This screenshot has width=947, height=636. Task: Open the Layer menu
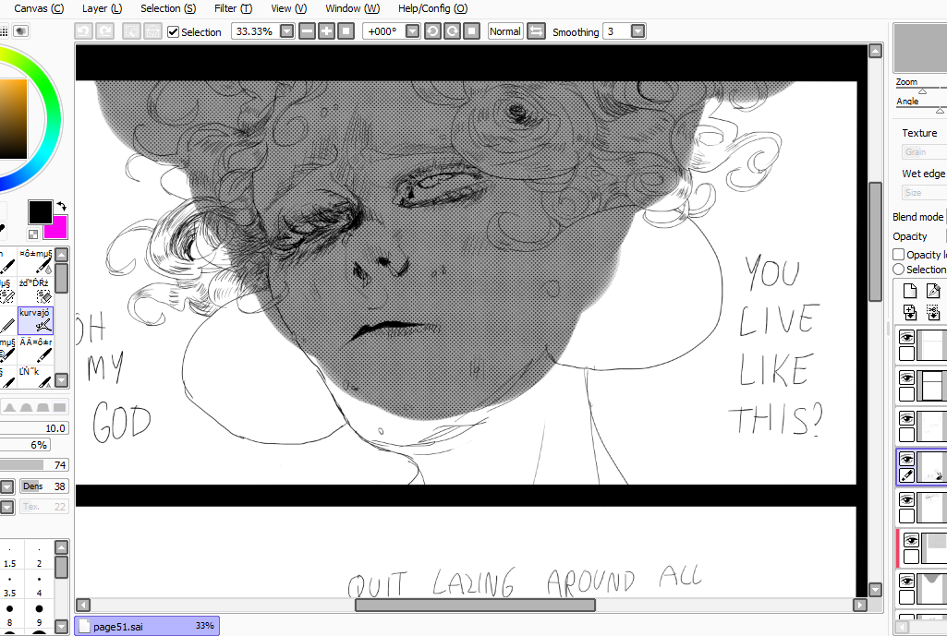102,8
